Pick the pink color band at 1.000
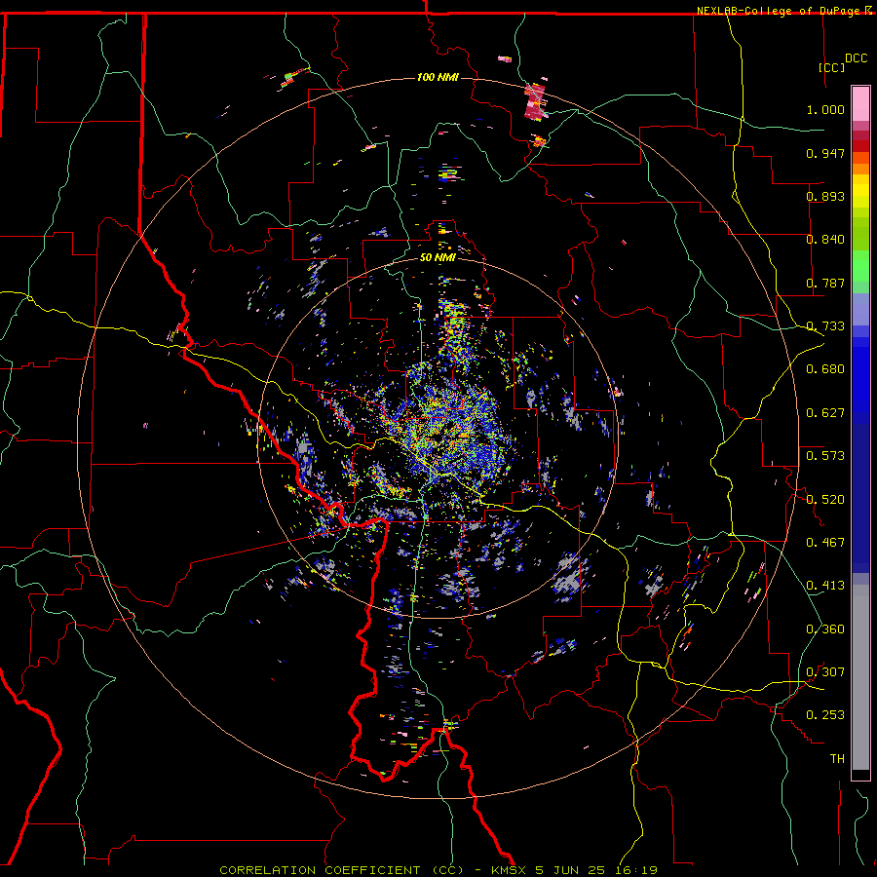Screen dimensions: 877x877 point(860,103)
